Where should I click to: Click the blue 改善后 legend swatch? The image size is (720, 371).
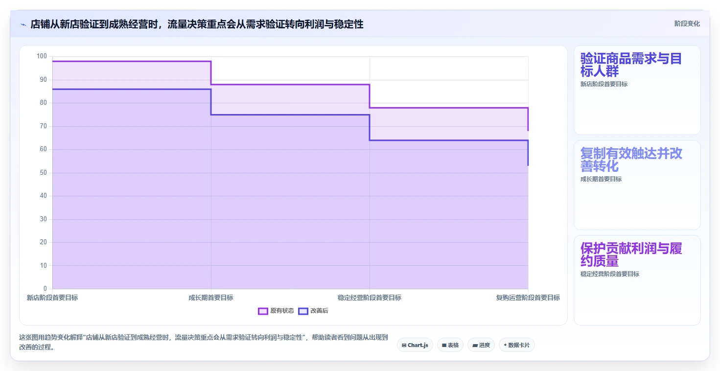pos(303,311)
